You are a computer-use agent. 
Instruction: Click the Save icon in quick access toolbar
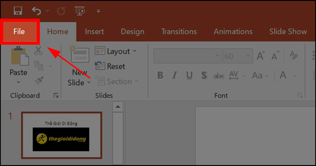(18, 11)
